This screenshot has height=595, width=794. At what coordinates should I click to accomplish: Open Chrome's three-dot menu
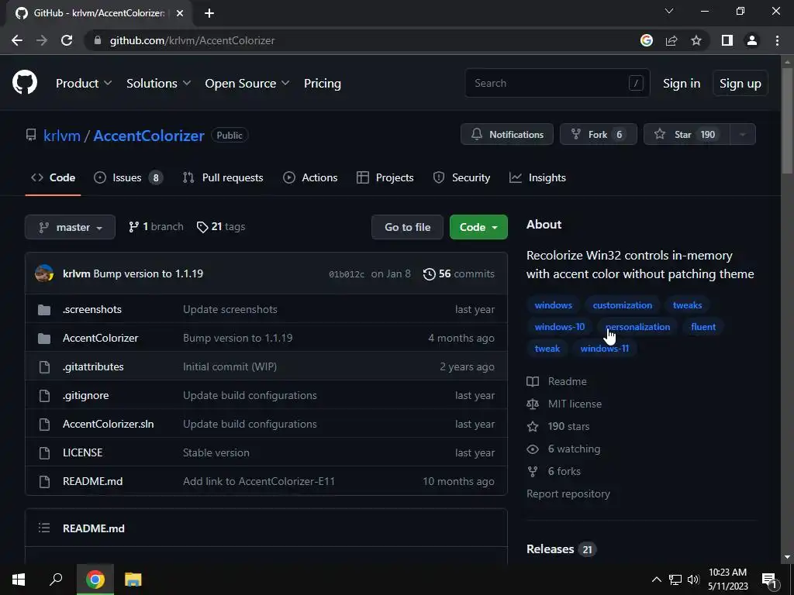click(777, 40)
